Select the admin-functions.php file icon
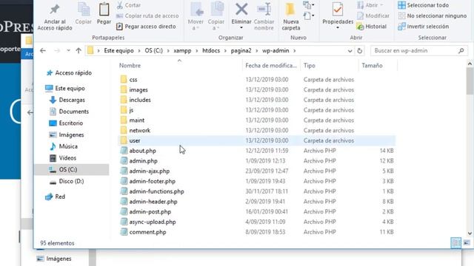The image size is (474, 266). pos(124,191)
